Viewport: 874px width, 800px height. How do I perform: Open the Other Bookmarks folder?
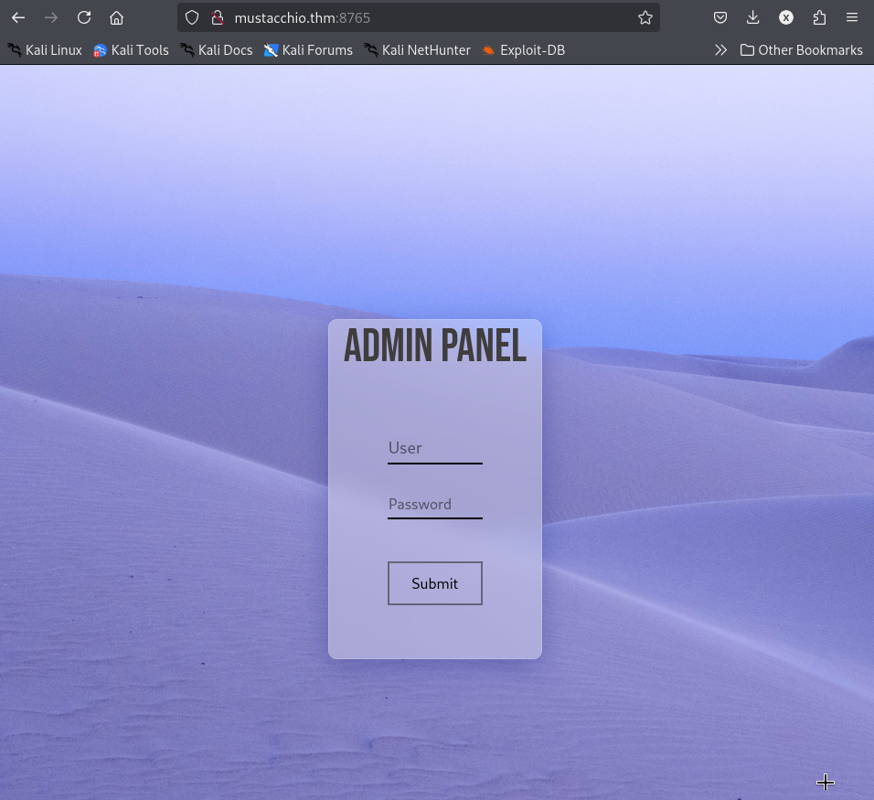pyautogui.click(x=802, y=50)
